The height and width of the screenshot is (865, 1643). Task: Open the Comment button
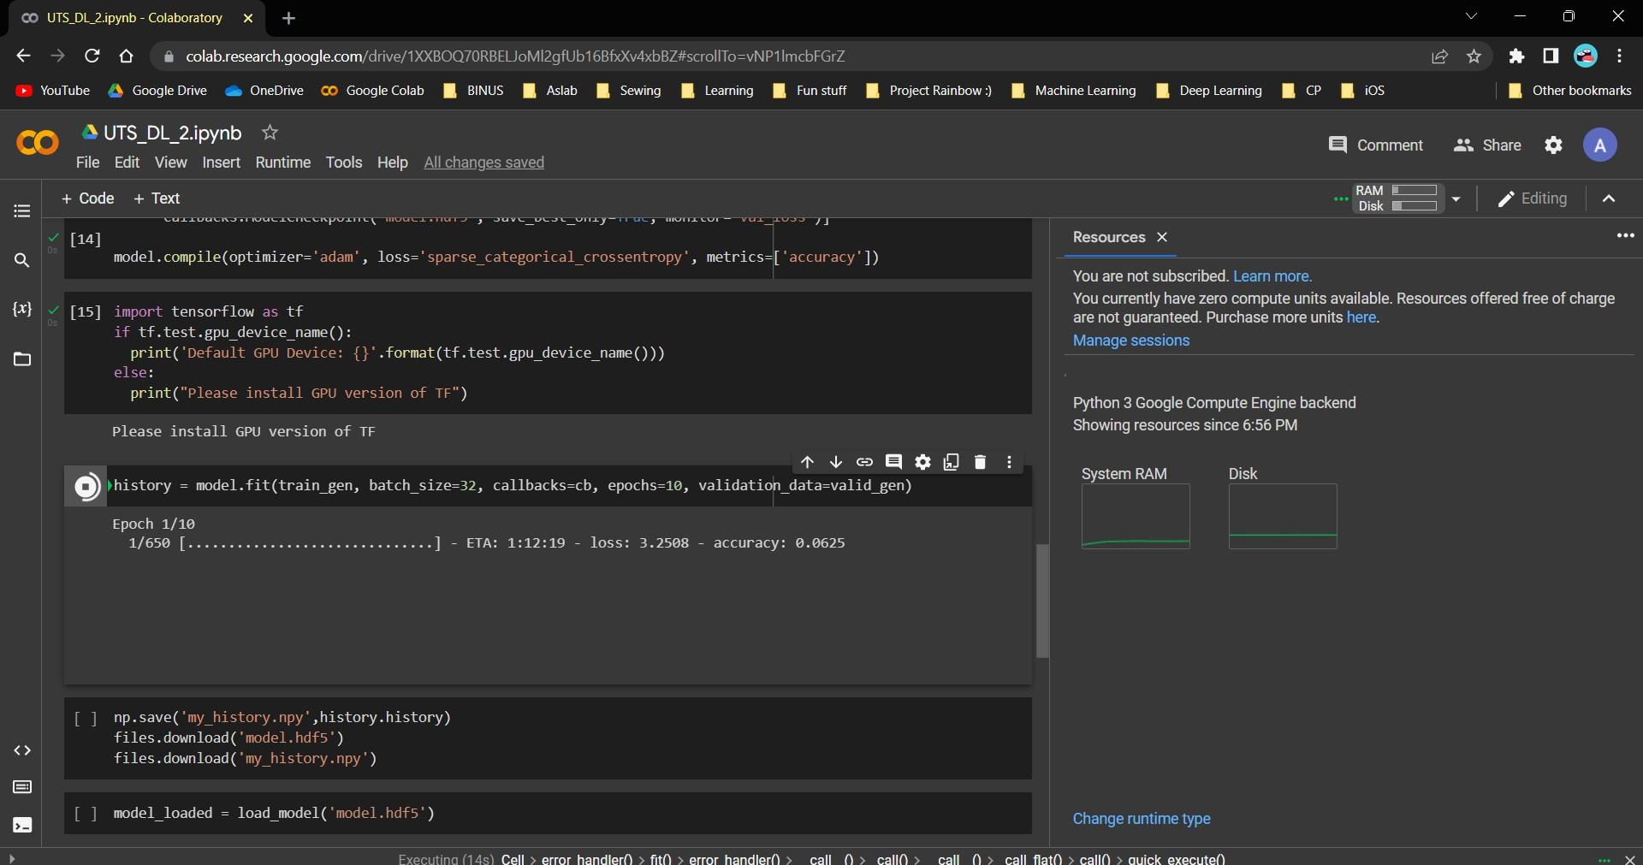click(1375, 145)
